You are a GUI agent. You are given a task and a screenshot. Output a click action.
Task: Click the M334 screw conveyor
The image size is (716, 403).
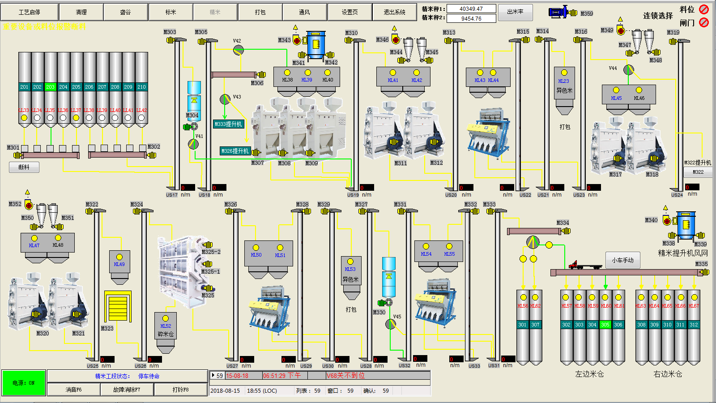click(x=534, y=231)
